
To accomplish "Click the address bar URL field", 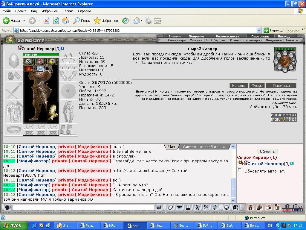I will (135, 30).
